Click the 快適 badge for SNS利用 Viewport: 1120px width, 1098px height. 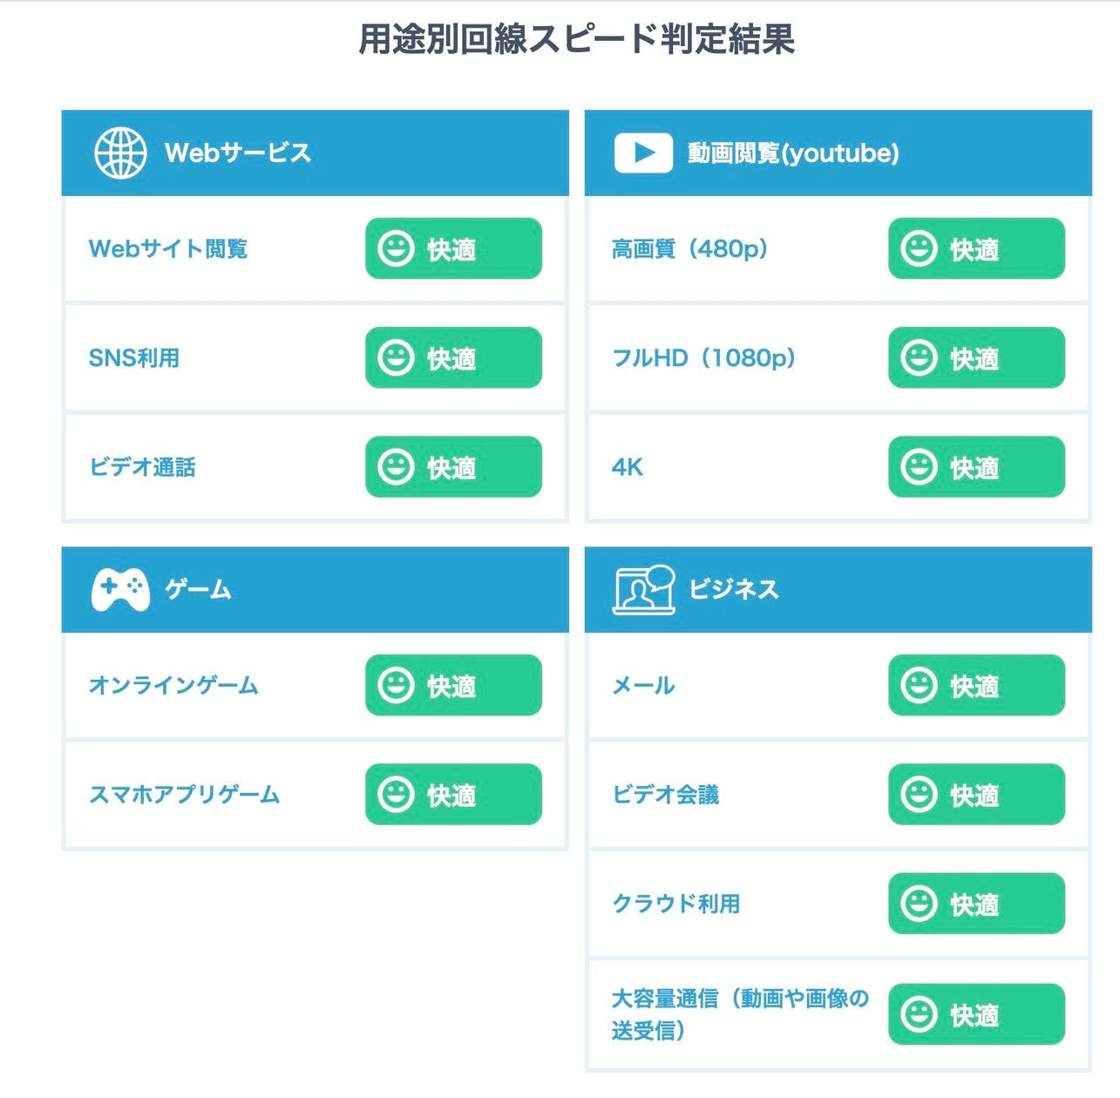click(451, 357)
